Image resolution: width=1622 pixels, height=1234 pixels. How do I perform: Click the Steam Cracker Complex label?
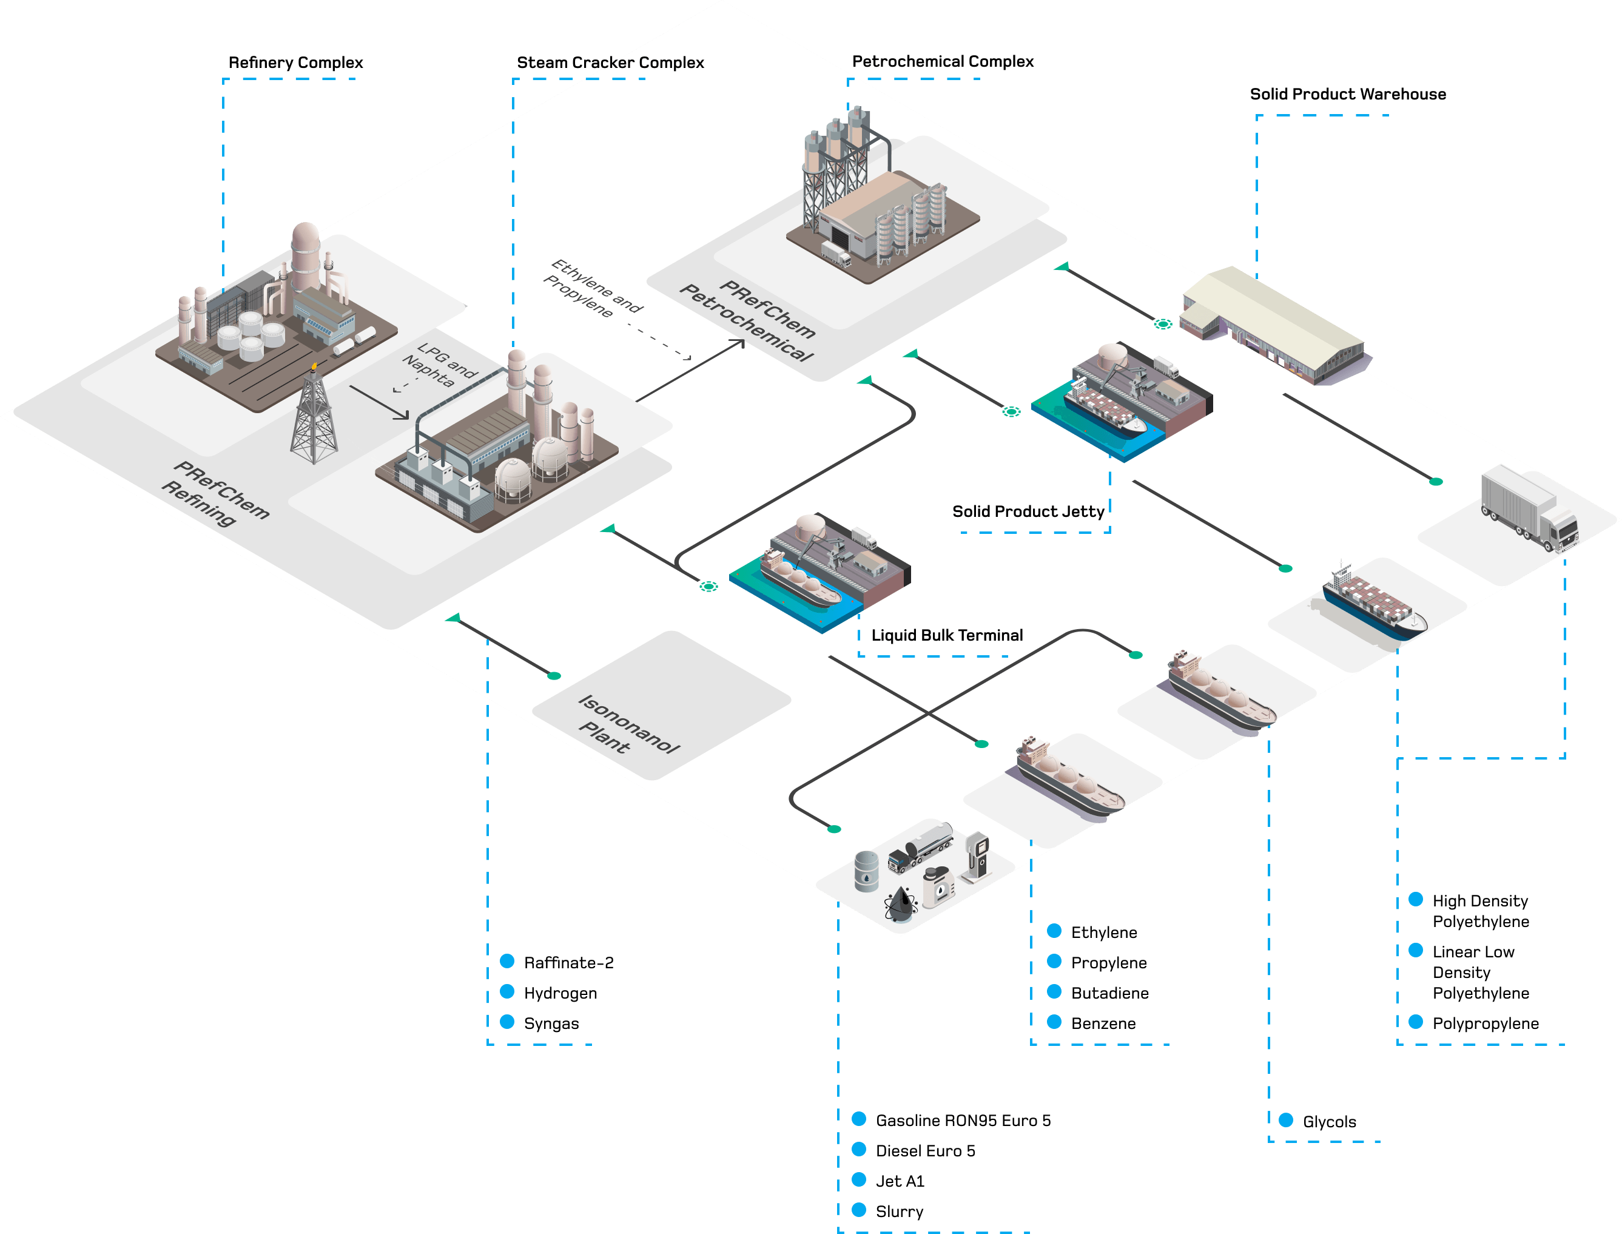pos(610,62)
